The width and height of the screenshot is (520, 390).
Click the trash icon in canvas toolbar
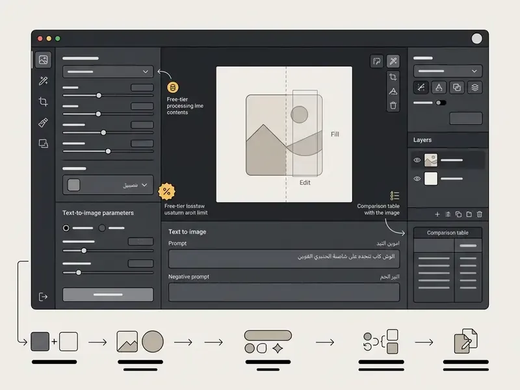(393, 105)
